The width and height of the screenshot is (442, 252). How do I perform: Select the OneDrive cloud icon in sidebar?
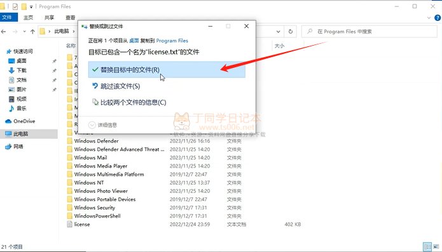[8, 121]
